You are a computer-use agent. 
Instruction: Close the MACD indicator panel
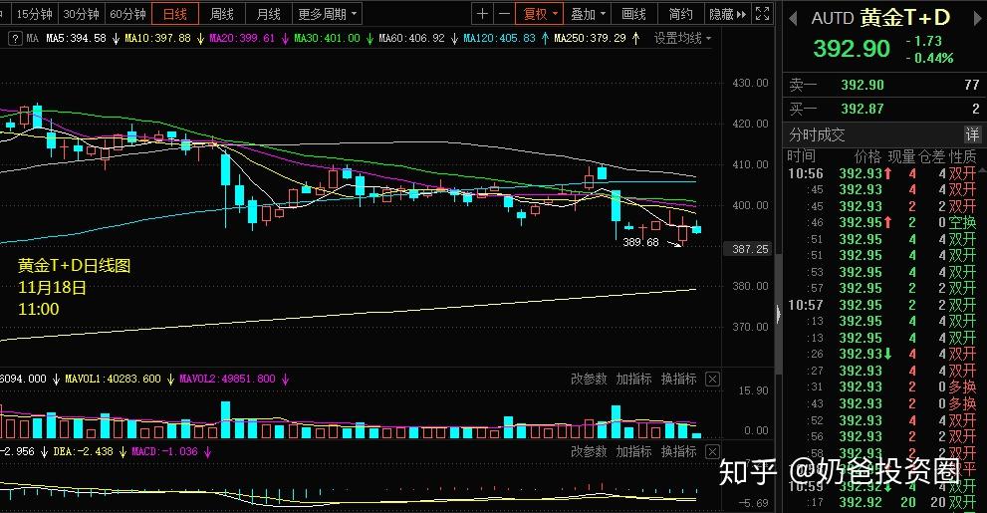(712, 452)
